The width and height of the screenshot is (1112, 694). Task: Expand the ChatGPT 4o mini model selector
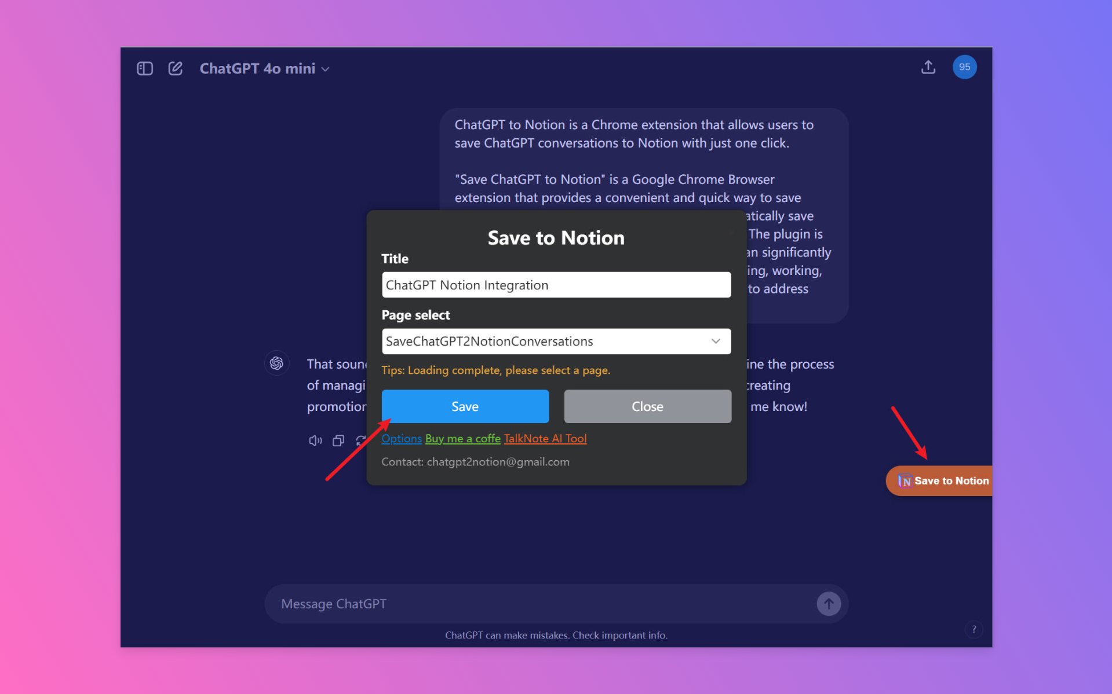point(264,68)
